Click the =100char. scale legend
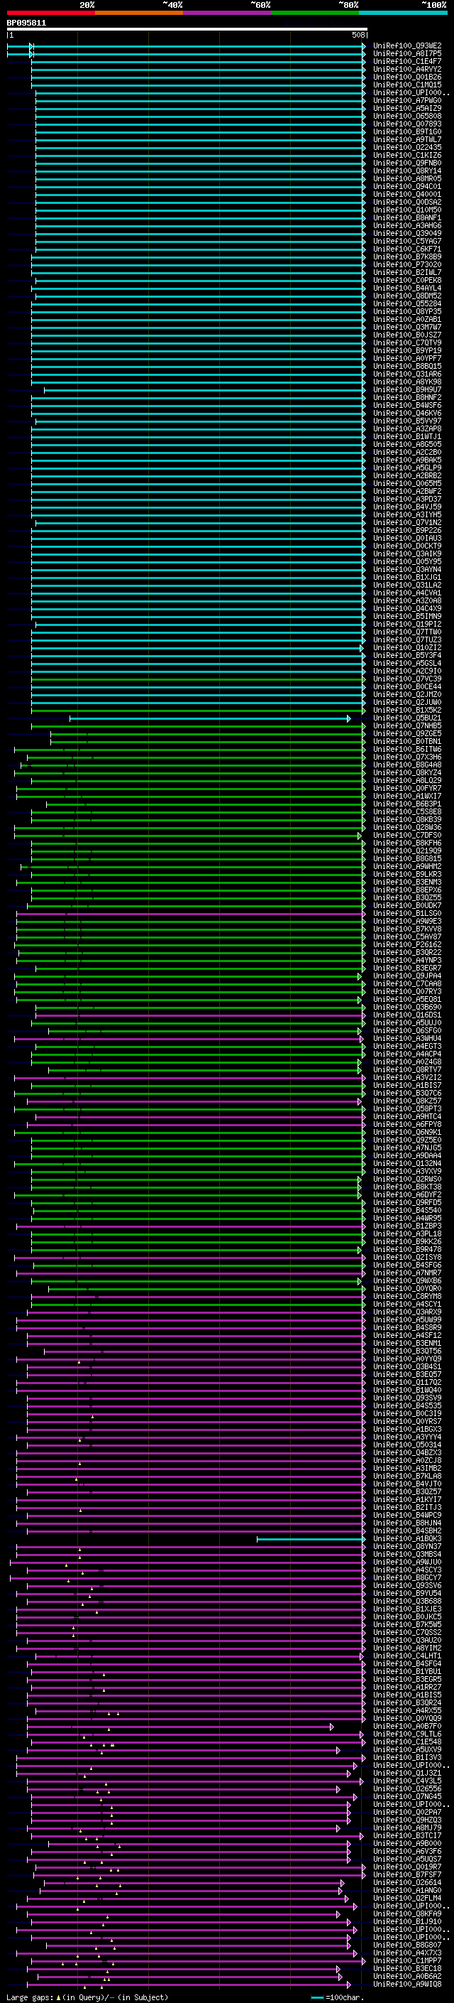 click(336, 1997)
